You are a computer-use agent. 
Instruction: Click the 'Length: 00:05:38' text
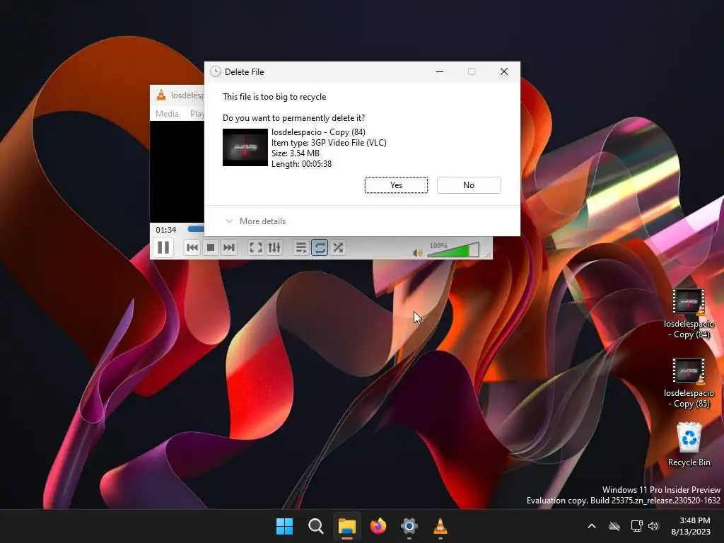pos(301,164)
